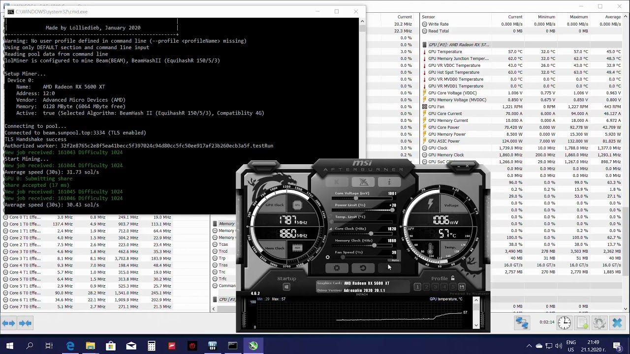This screenshot has width=630, height=354.
Task: Click the Average column header
Action: tap(613, 17)
